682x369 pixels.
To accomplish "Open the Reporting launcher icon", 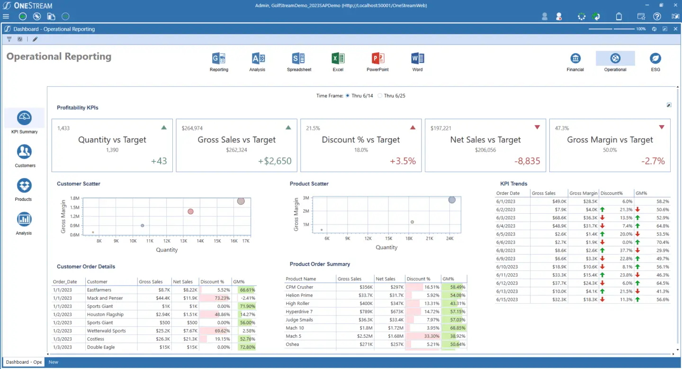I will click(x=219, y=59).
